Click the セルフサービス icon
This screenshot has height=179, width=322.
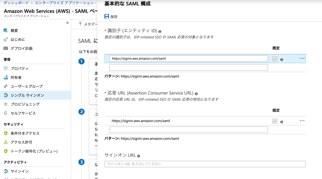click(6, 113)
